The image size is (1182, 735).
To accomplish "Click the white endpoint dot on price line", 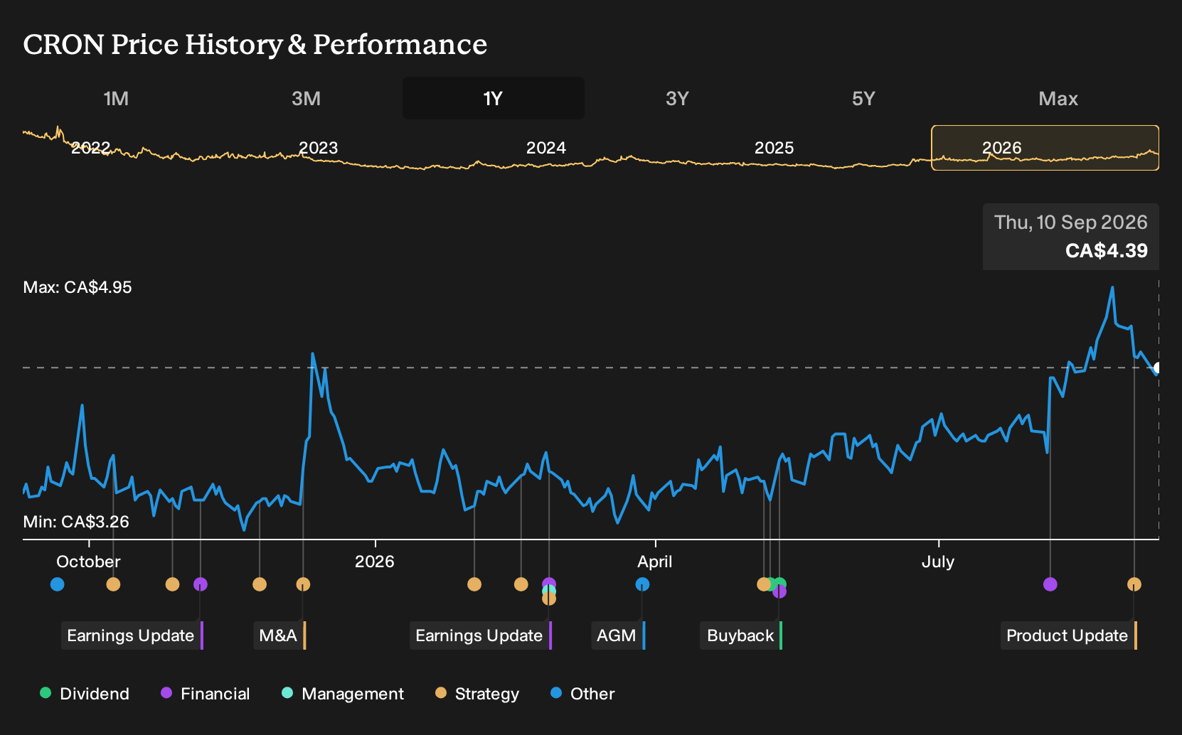I will (x=1158, y=368).
